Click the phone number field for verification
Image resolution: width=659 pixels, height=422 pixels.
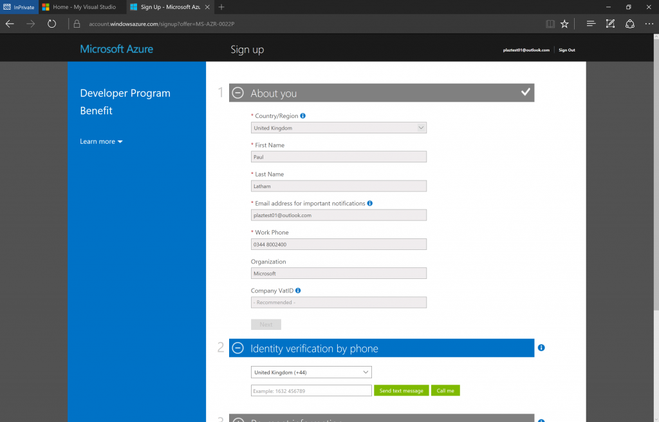click(x=311, y=391)
